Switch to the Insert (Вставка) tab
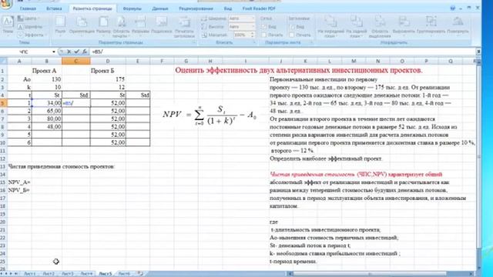 54,8
